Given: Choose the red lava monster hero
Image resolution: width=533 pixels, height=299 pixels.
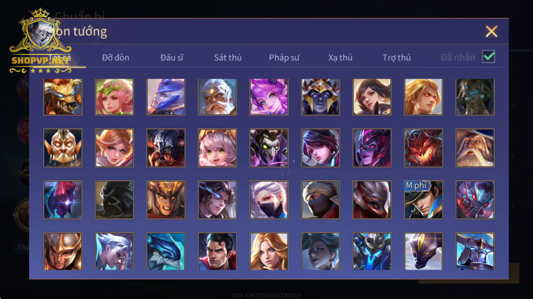Looking at the screenshot, I should [424, 148].
